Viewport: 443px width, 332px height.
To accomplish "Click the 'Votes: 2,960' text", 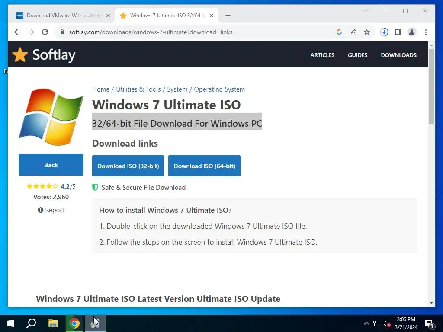I will point(51,197).
